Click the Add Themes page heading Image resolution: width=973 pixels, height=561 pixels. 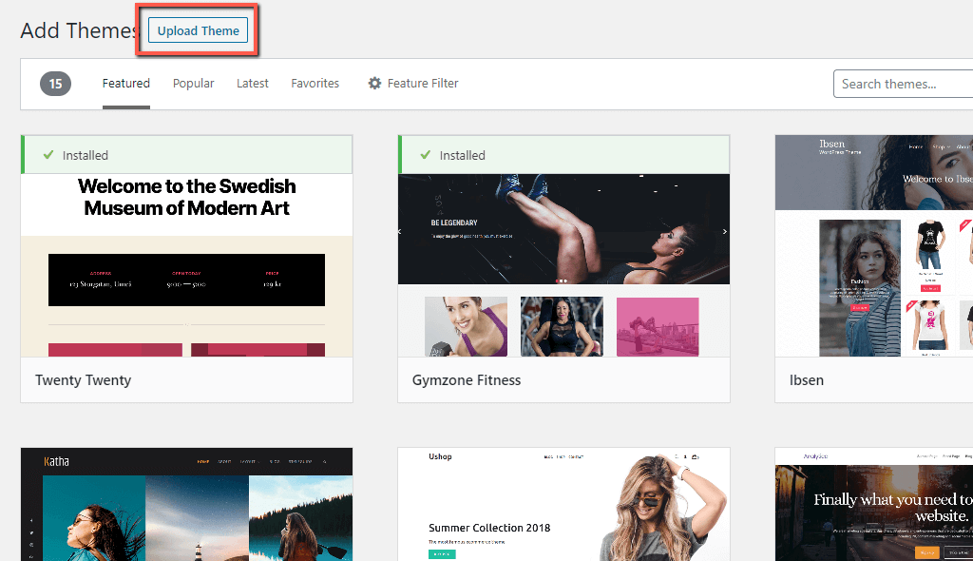(78, 30)
